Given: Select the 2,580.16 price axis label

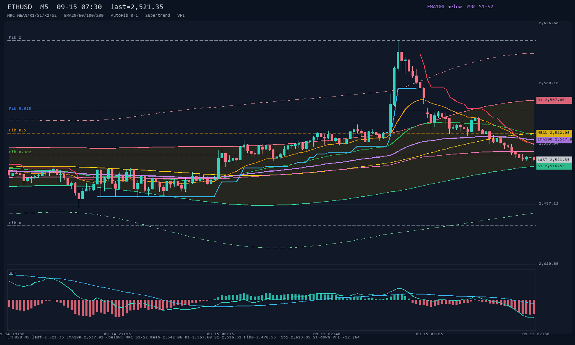Looking at the screenshot, I should tap(549, 83).
